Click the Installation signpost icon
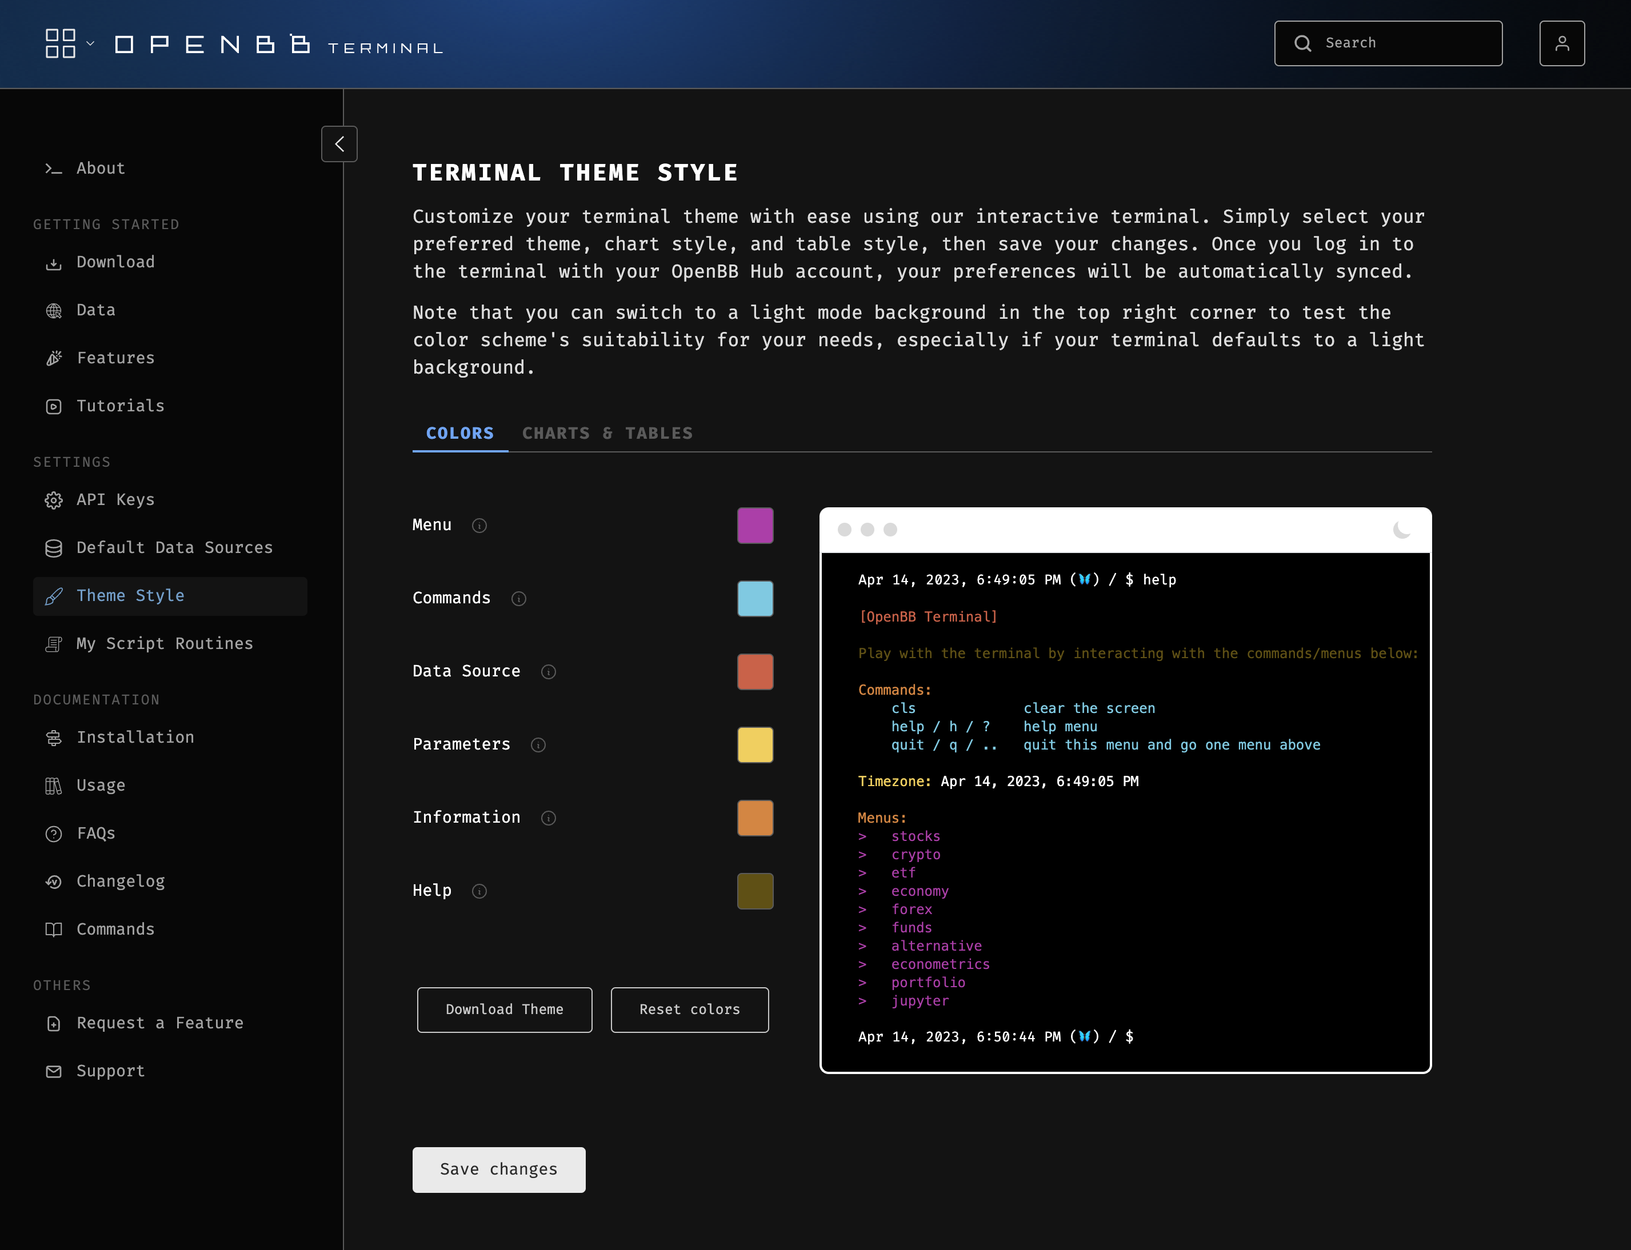This screenshot has width=1631, height=1250. click(54, 738)
